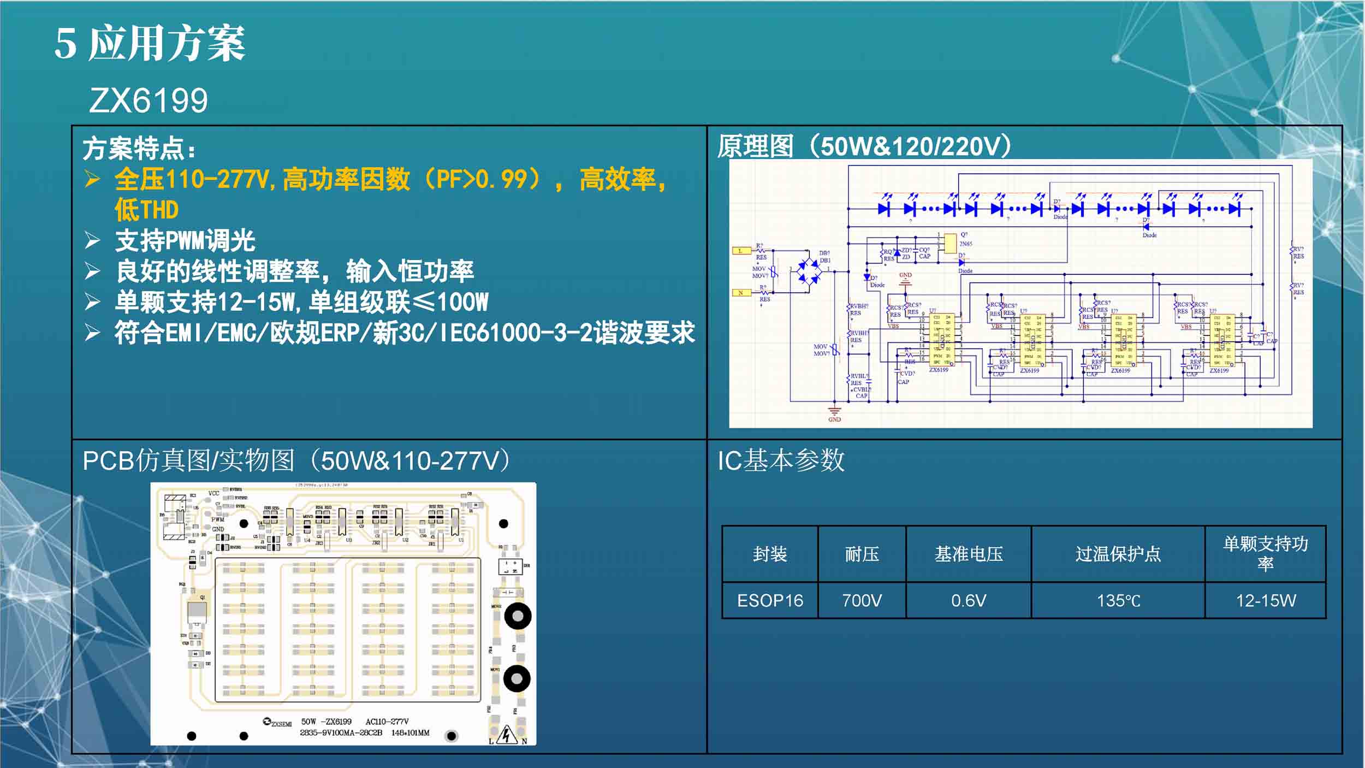The width and height of the screenshot is (1365, 768).
Task: Click the ZXSEMI logo on the PCB image
Action: tap(277, 723)
